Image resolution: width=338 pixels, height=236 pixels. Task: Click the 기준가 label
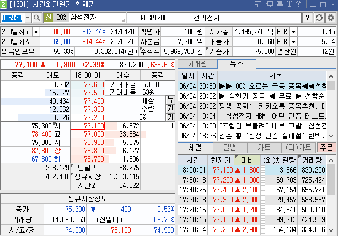[219, 51]
